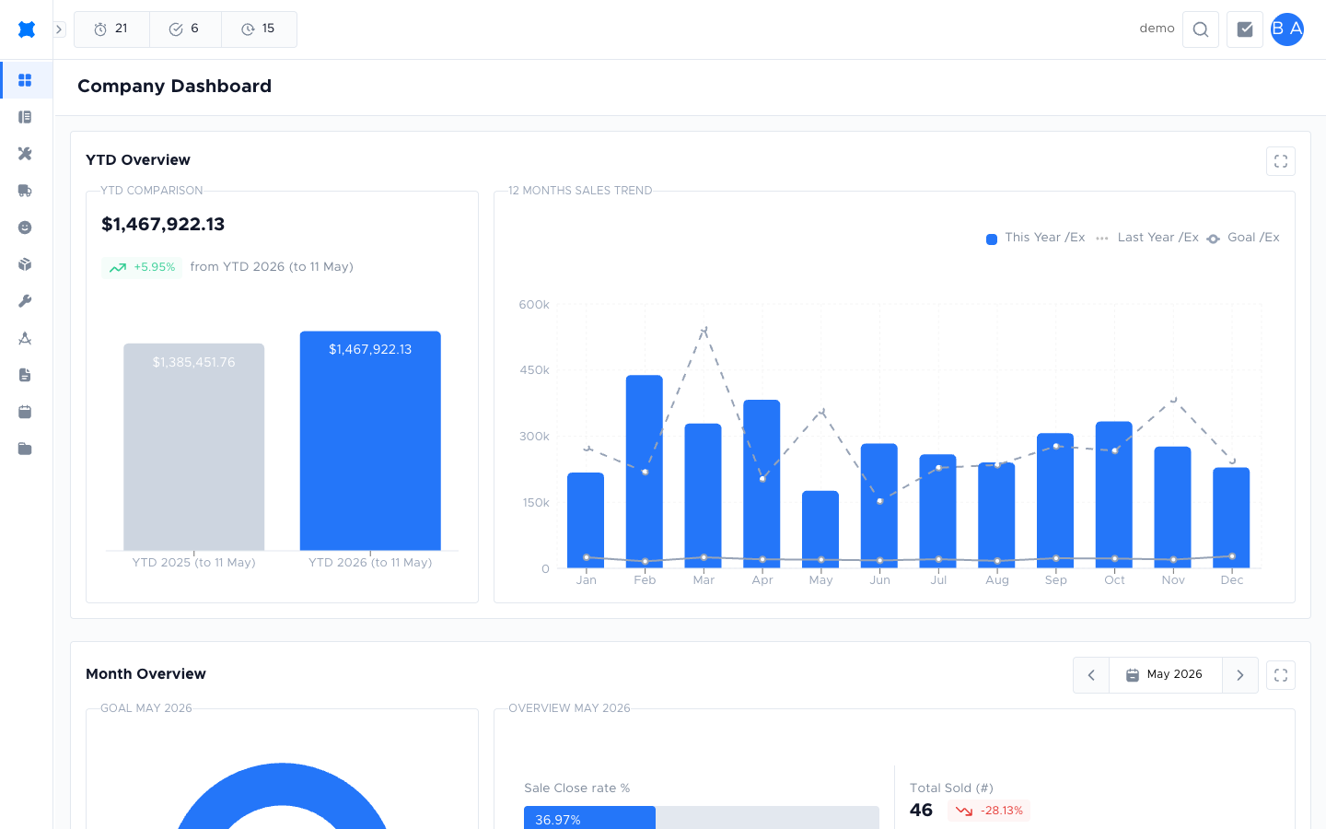Open the Dashboard grid icon in sidebar
1326x829 pixels.
point(25,80)
